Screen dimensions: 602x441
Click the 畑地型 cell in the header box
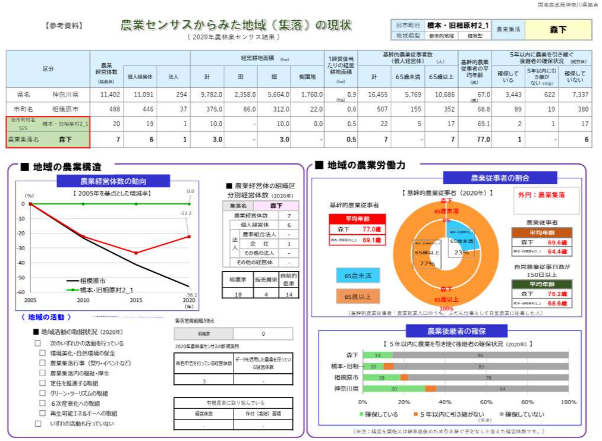[x=475, y=36]
